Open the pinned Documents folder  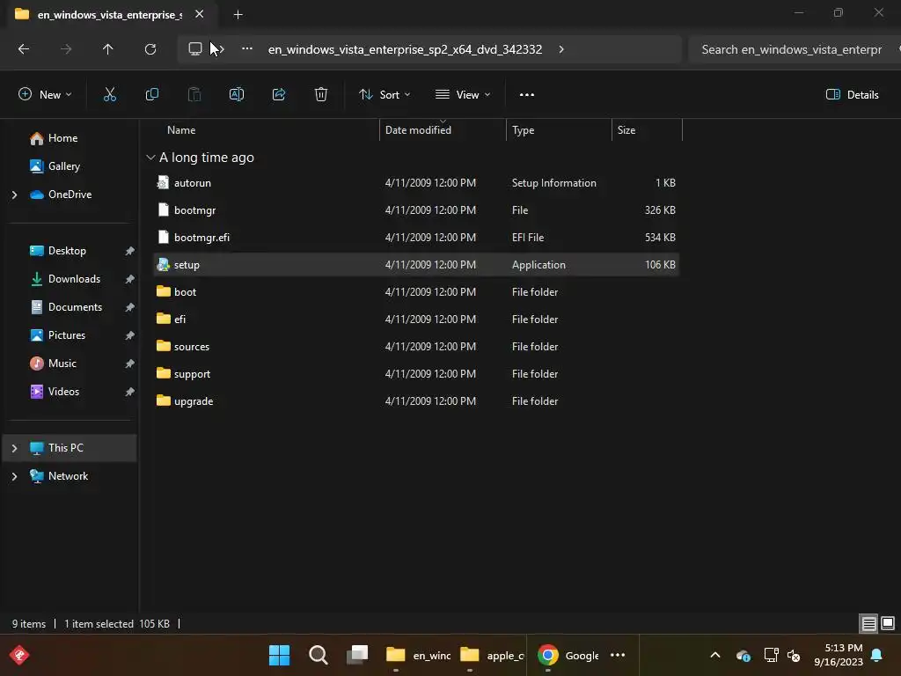pos(75,307)
